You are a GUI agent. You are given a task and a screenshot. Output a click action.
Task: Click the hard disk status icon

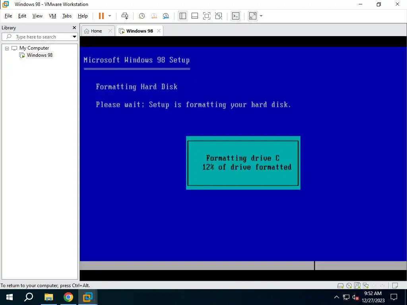click(x=340, y=286)
